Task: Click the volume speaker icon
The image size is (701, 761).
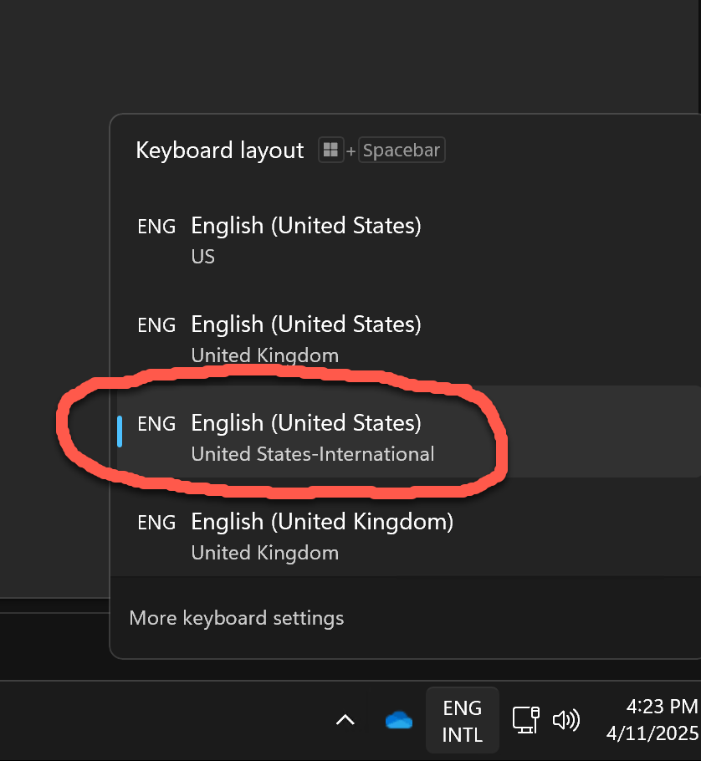Action: pos(566,720)
